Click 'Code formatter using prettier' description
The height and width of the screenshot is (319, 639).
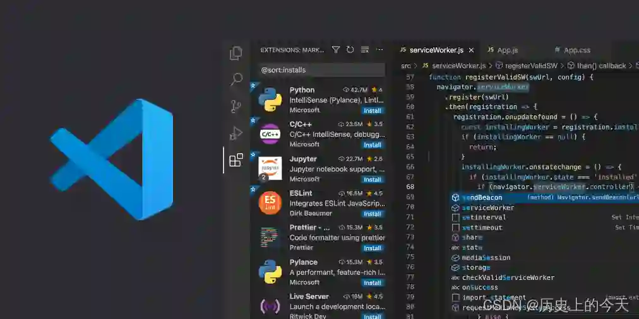337,238
